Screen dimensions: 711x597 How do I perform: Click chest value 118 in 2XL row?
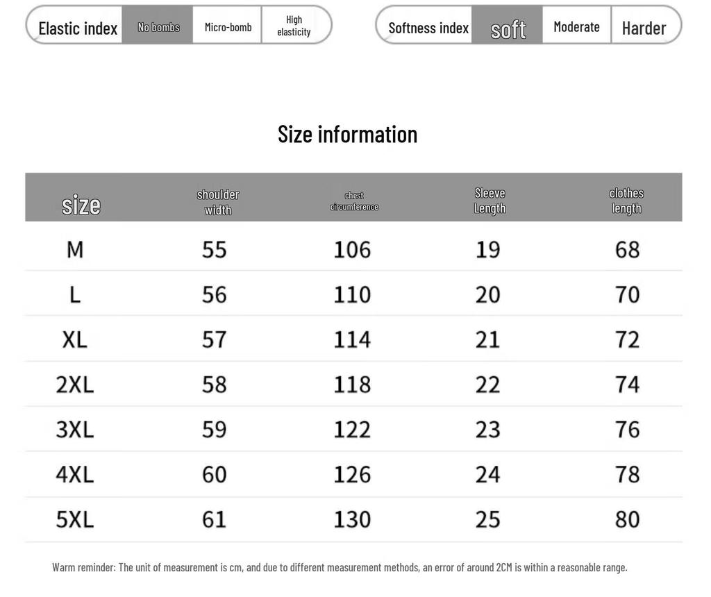click(x=352, y=385)
